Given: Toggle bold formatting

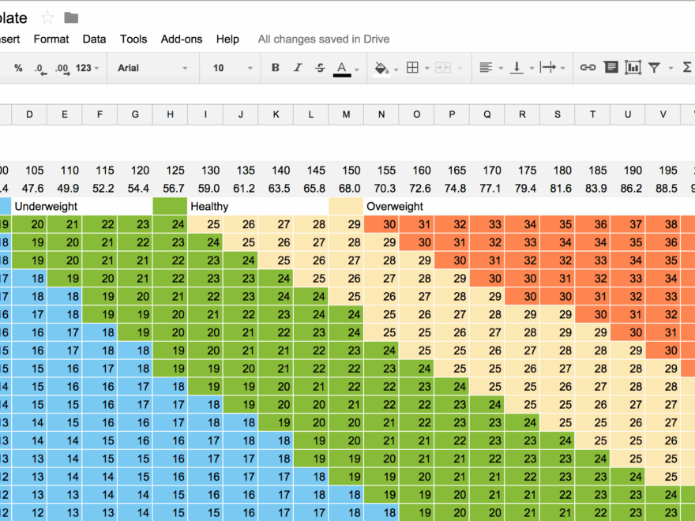Looking at the screenshot, I should [x=274, y=68].
